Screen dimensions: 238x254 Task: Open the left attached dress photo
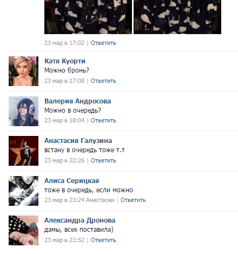[88, 17]
